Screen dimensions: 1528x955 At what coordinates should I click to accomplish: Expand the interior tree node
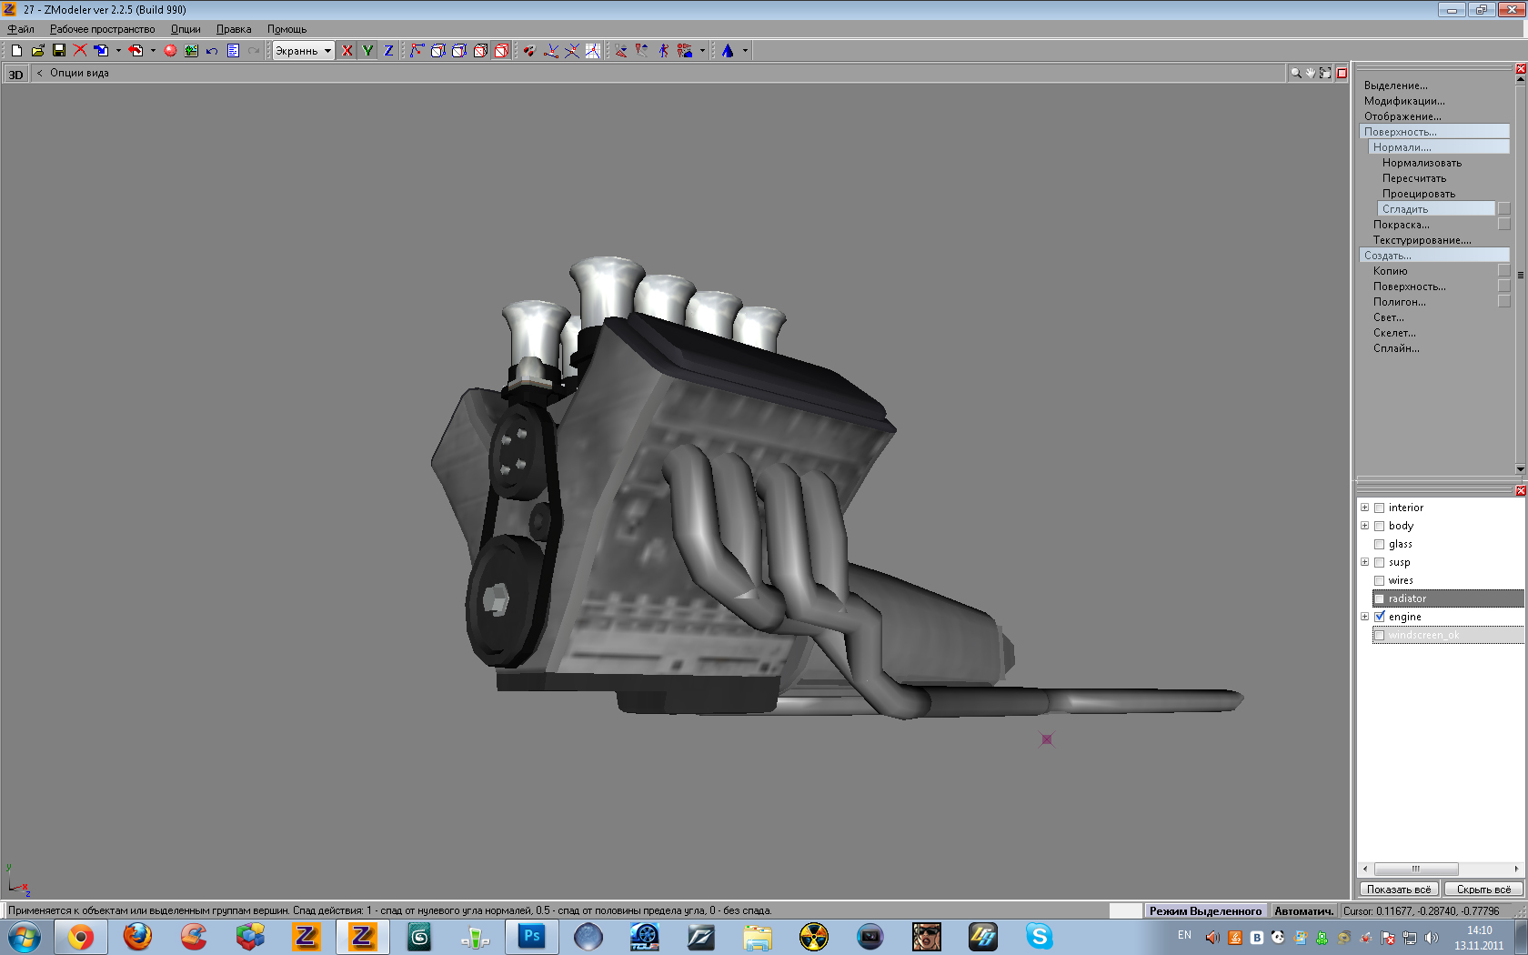tap(1364, 508)
